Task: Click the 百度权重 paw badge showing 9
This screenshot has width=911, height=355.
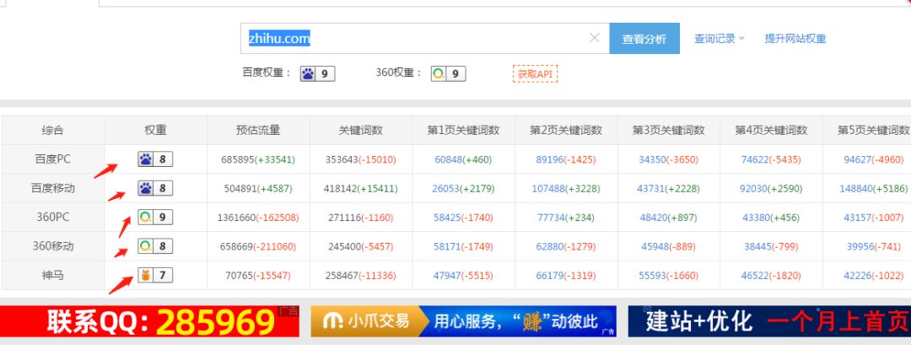Action: point(317,74)
